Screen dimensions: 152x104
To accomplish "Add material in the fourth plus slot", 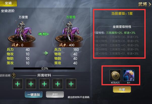I will 58,84.
